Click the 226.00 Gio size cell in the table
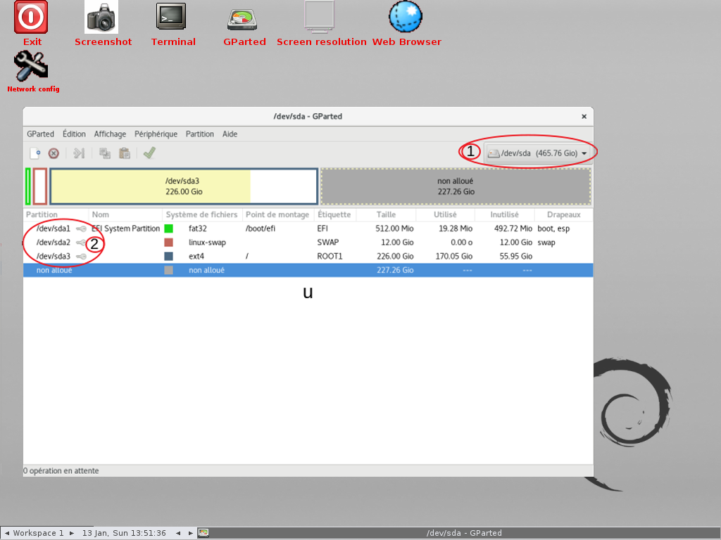The height and width of the screenshot is (540, 721). coord(395,256)
